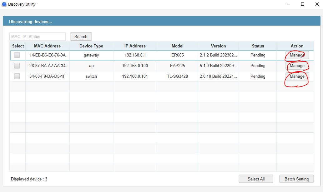The height and width of the screenshot is (192, 323).
Task: Click the switch device type cell
Action: (x=91, y=76)
